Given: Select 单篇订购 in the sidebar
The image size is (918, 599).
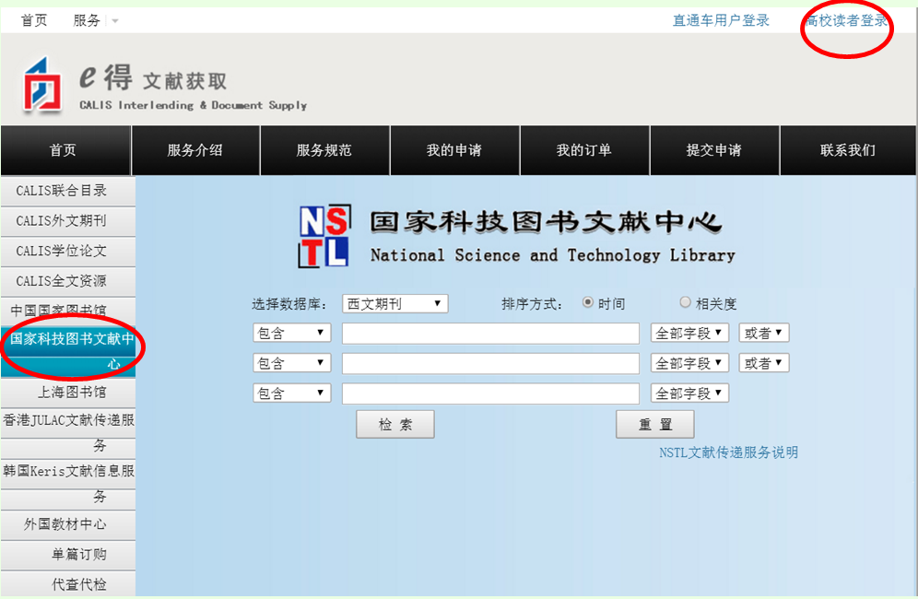Looking at the screenshot, I should [x=68, y=555].
